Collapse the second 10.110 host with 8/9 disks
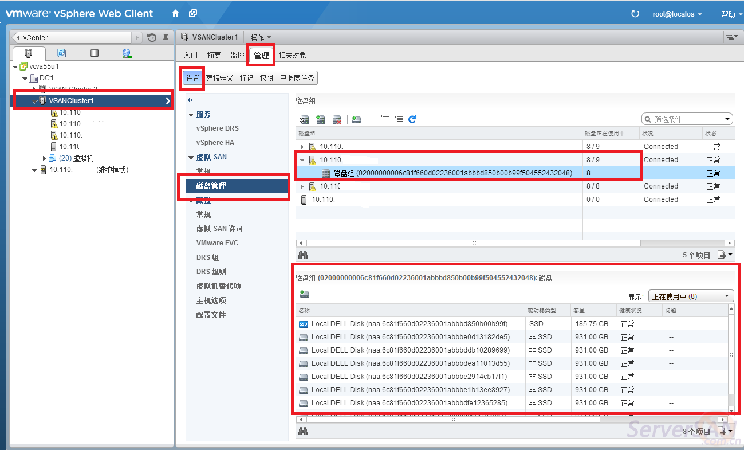The width and height of the screenshot is (744, 450). pyautogui.click(x=302, y=161)
